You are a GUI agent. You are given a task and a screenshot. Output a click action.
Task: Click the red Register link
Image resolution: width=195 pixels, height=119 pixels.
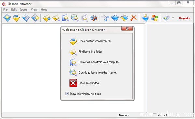[x=185, y=18]
